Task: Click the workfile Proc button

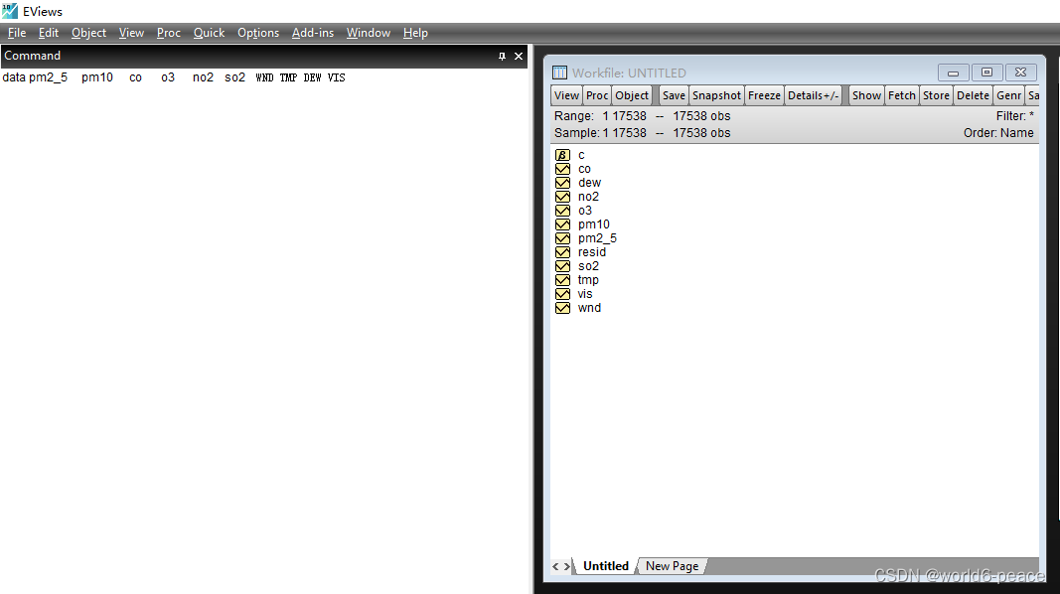Action: pos(597,95)
